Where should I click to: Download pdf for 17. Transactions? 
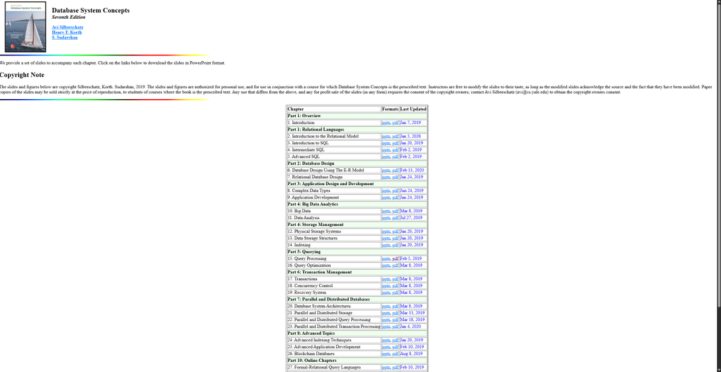395,279
